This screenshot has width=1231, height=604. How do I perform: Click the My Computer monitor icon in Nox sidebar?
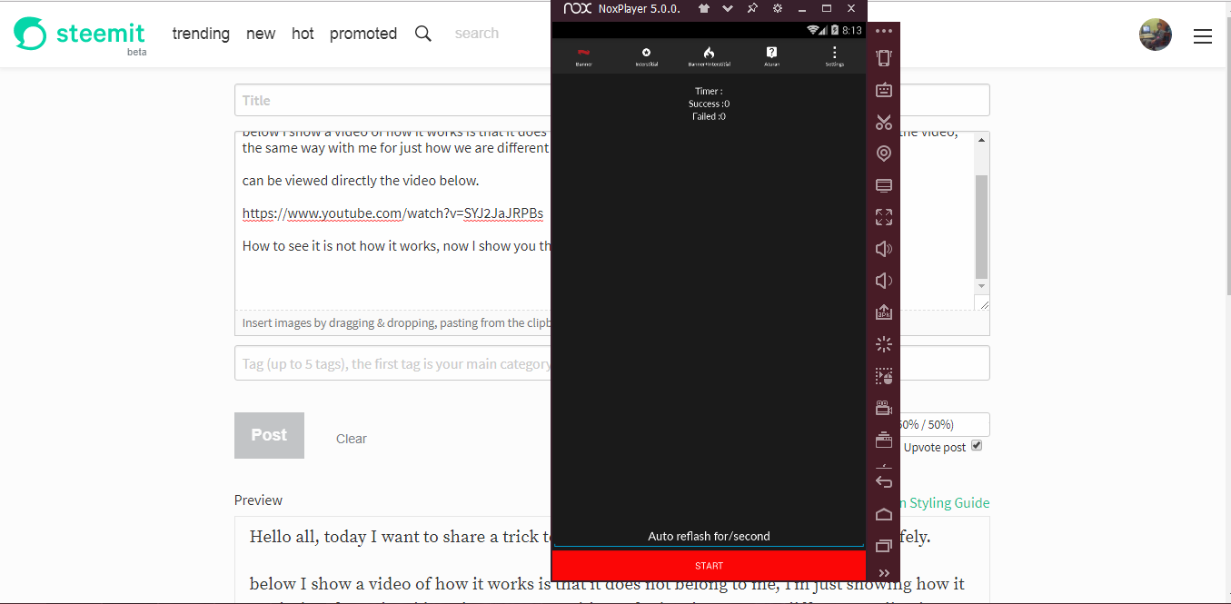click(x=884, y=185)
